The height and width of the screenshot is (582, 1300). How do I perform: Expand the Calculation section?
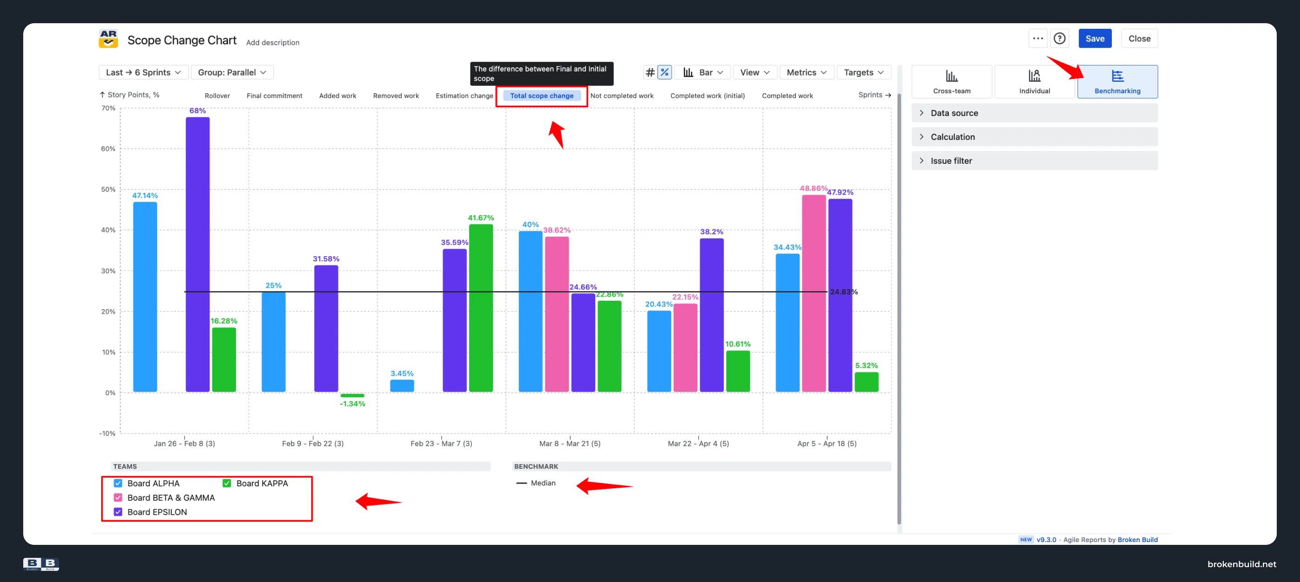1034,136
